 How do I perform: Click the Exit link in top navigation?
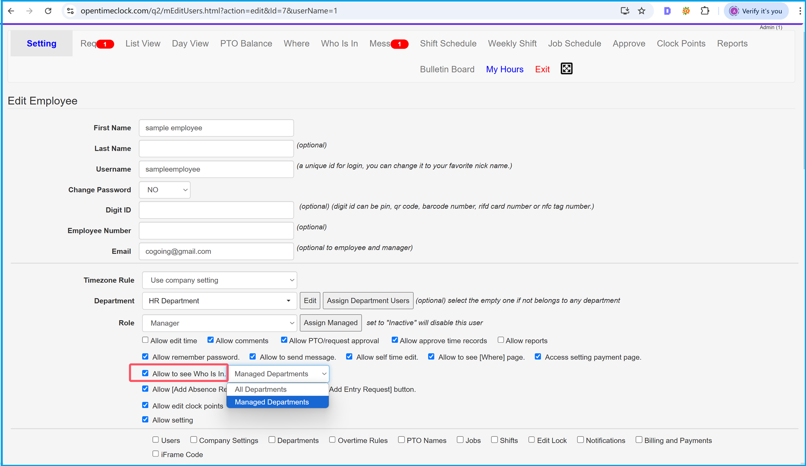click(542, 69)
